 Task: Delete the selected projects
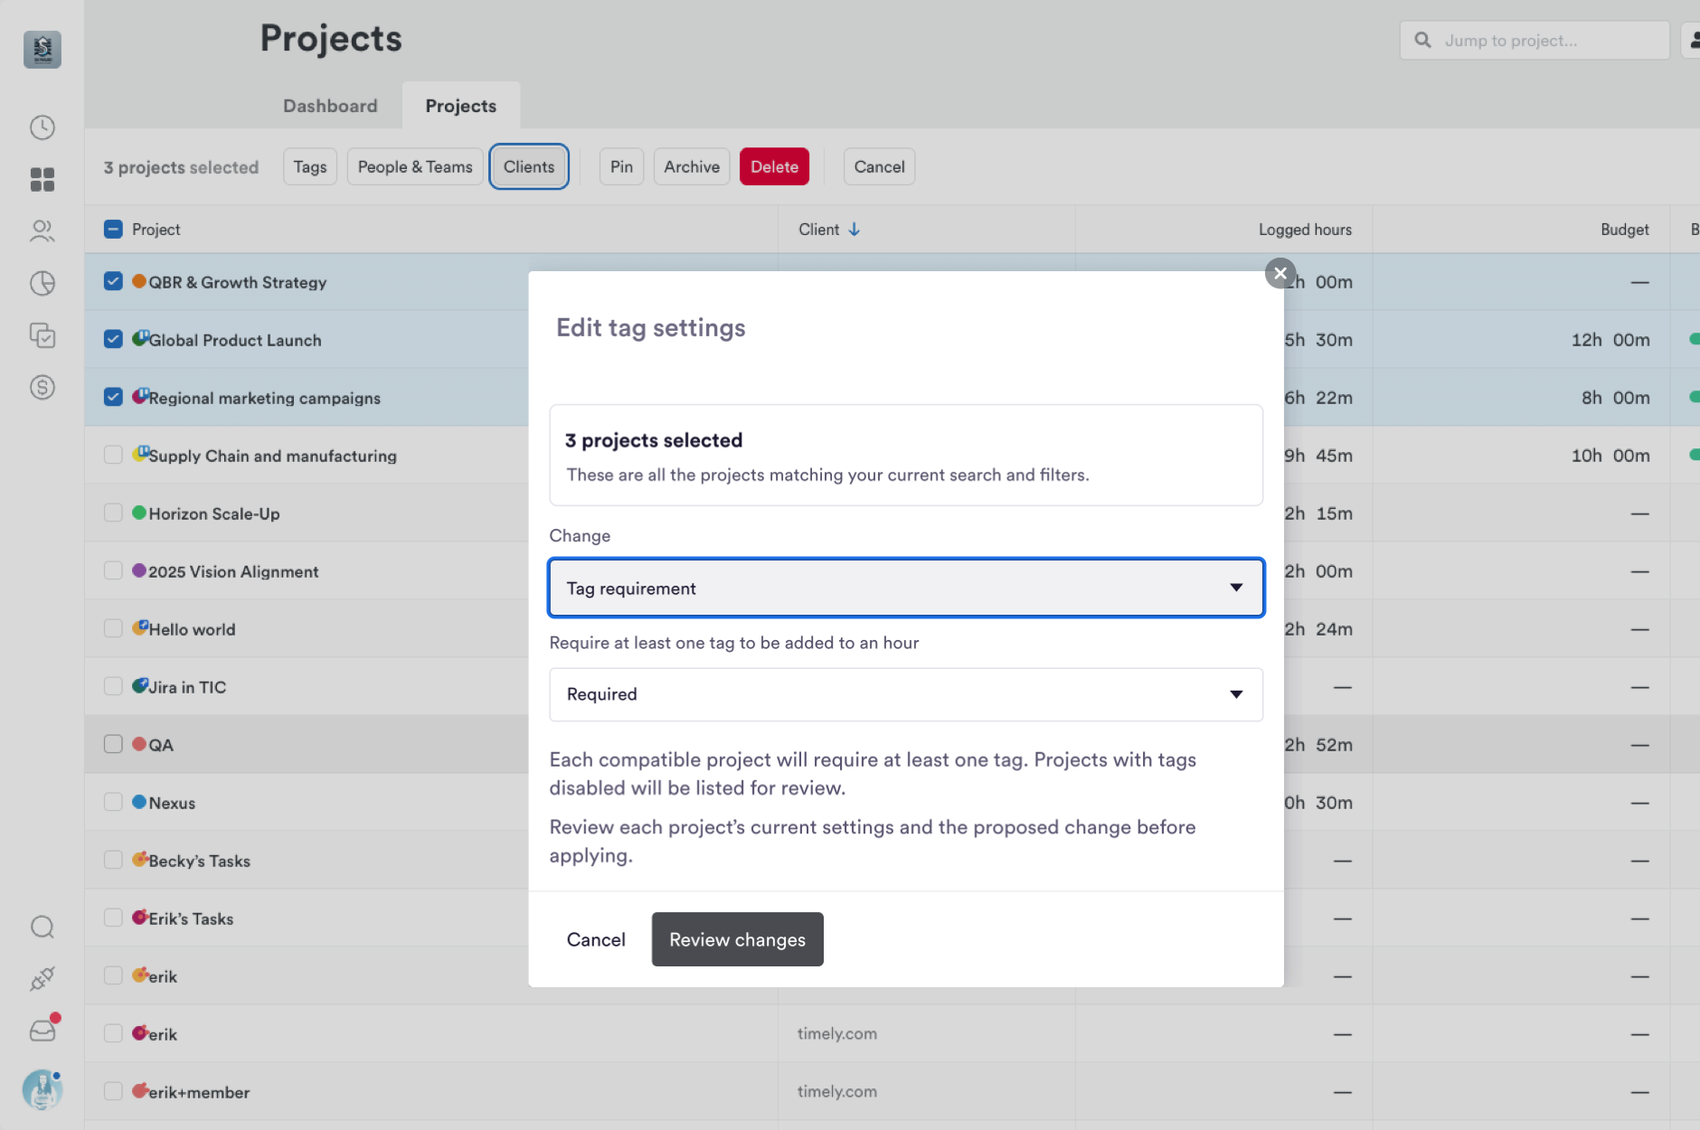point(774,166)
